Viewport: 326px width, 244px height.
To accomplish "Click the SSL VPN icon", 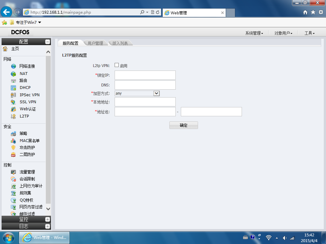I will tap(13, 102).
